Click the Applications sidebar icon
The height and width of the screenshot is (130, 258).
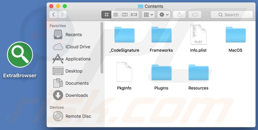[58, 59]
